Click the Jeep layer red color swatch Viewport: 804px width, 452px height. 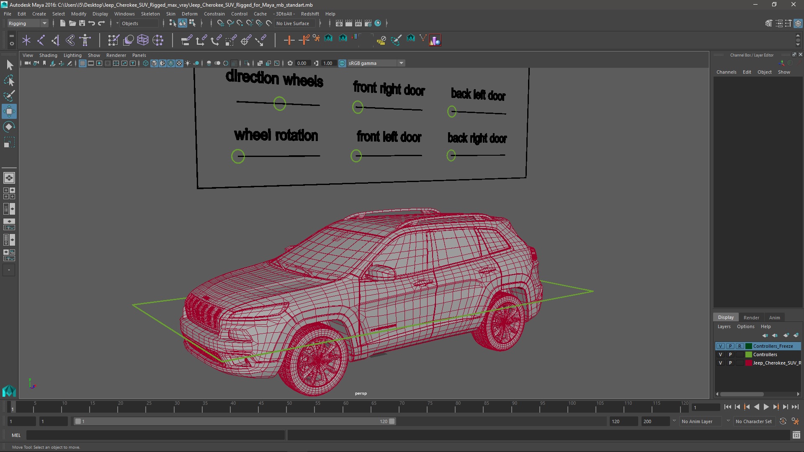pyautogui.click(x=748, y=363)
